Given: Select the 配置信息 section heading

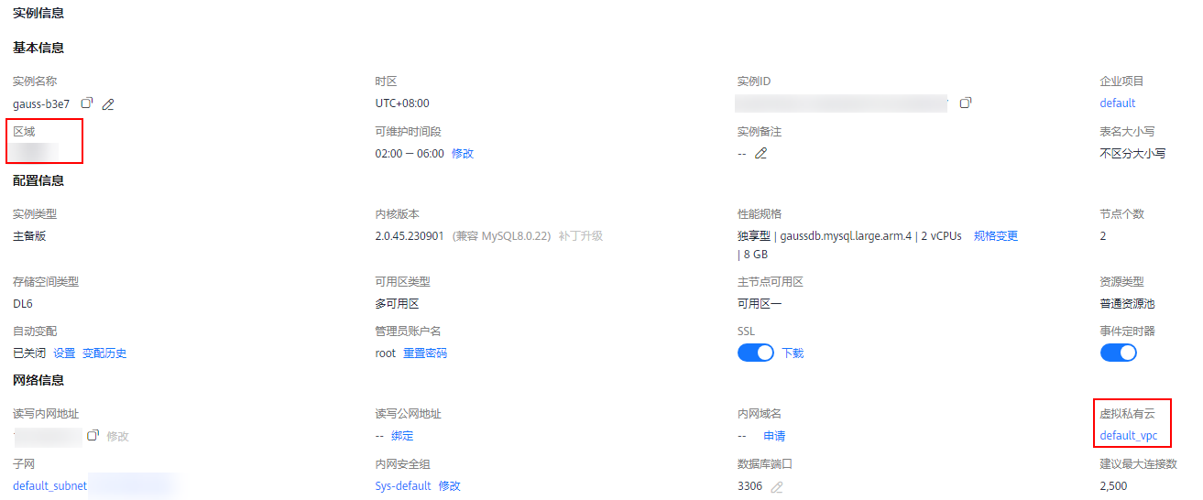Looking at the screenshot, I should coord(38,180).
